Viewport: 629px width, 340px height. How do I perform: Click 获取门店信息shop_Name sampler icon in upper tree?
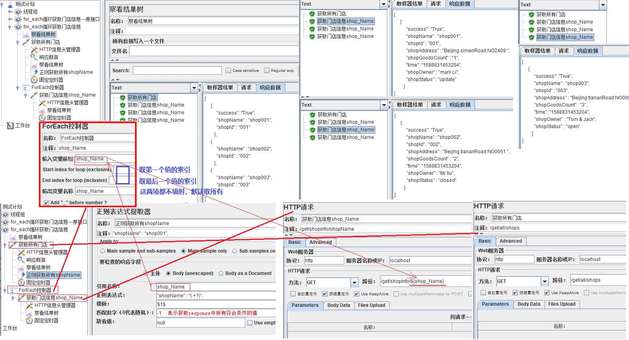coord(34,95)
